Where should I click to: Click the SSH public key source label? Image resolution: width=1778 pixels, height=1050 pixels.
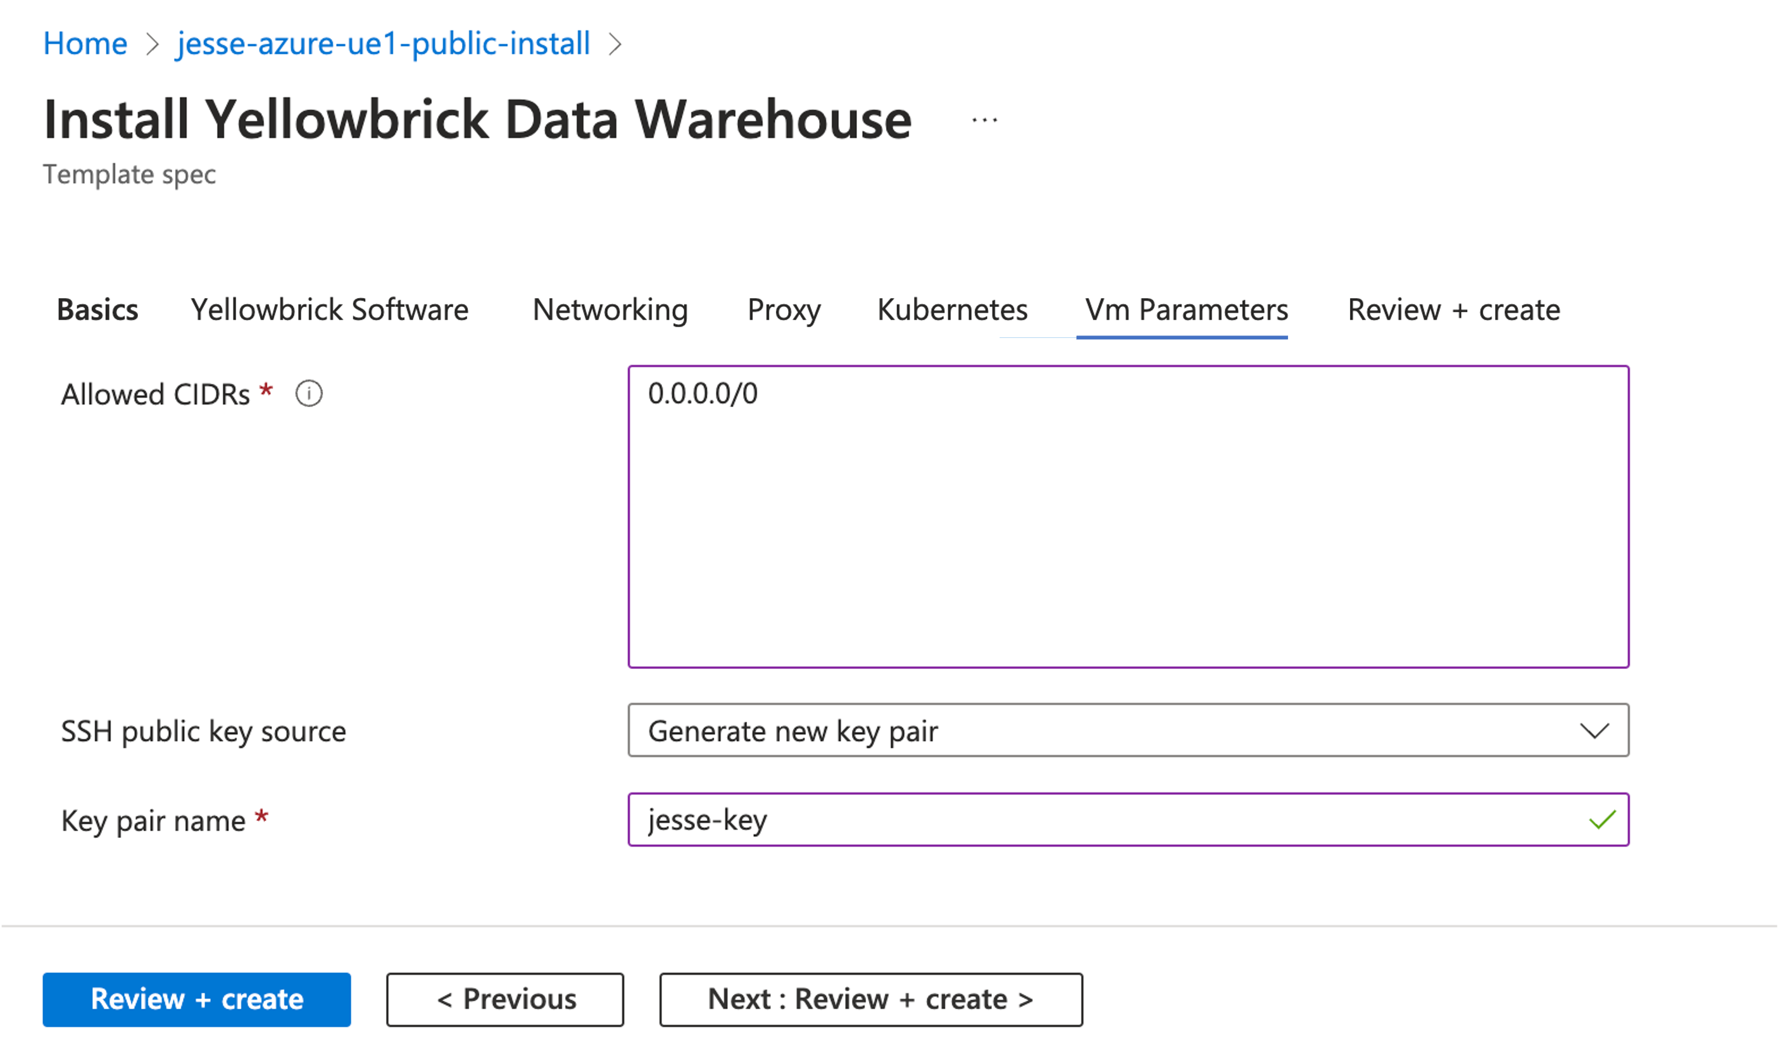point(204,731)
